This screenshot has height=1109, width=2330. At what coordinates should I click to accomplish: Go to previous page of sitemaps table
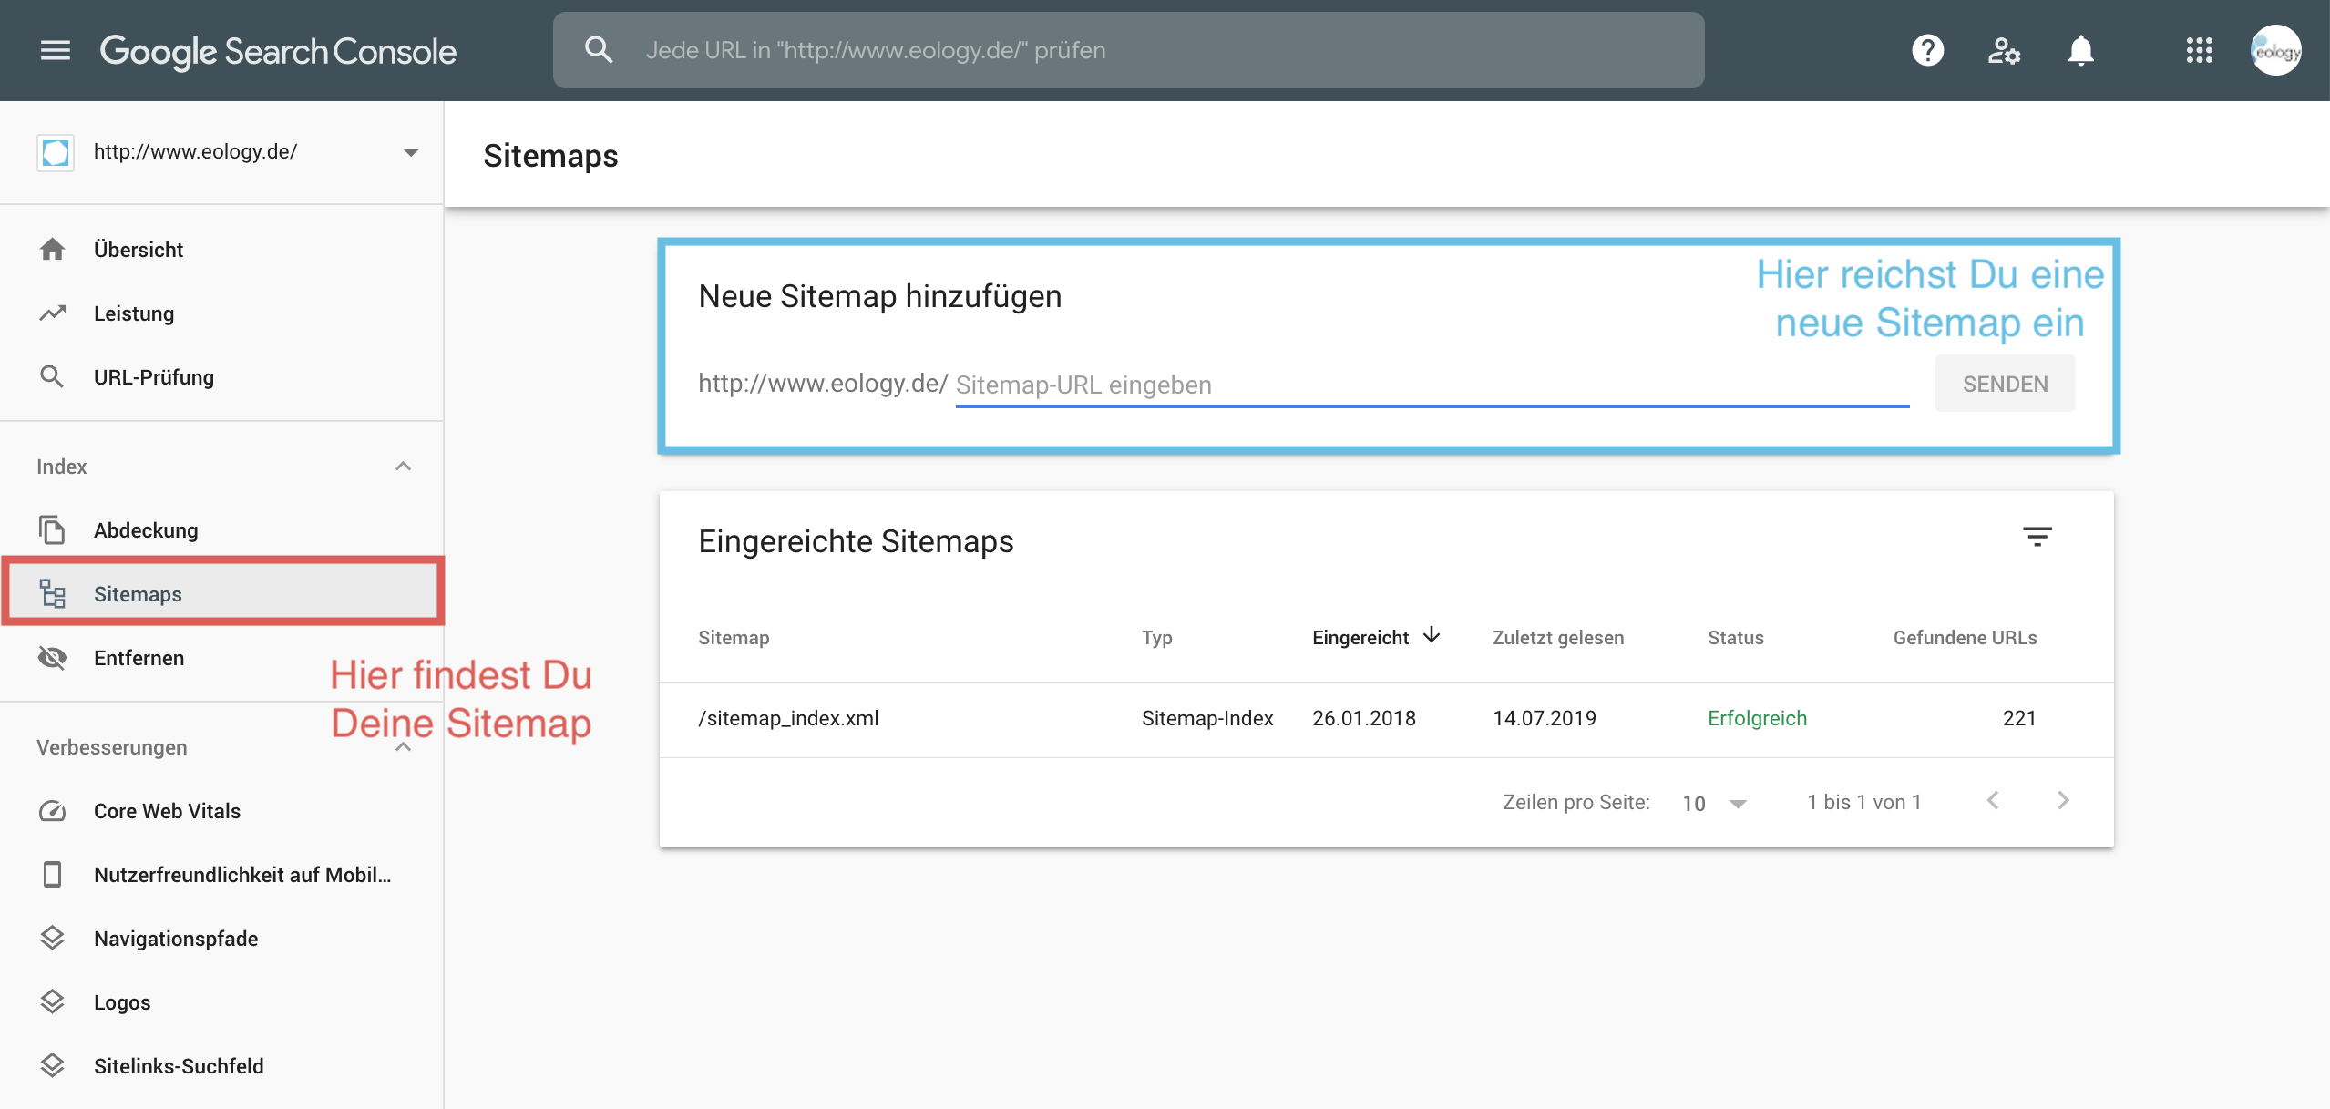1993,801
